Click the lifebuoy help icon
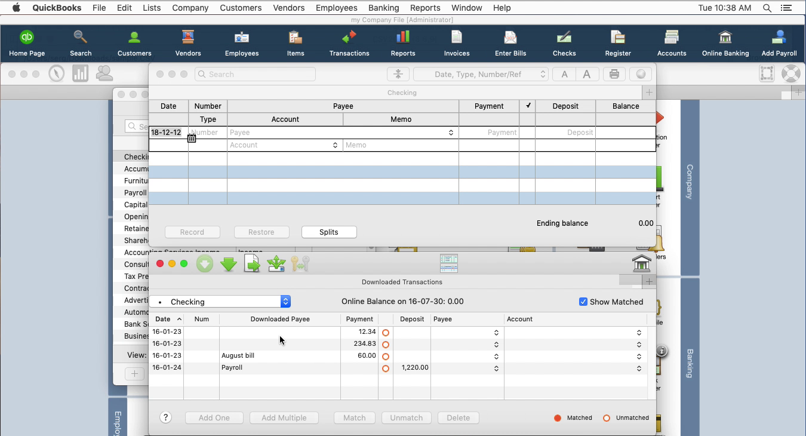 coord(790,73)
